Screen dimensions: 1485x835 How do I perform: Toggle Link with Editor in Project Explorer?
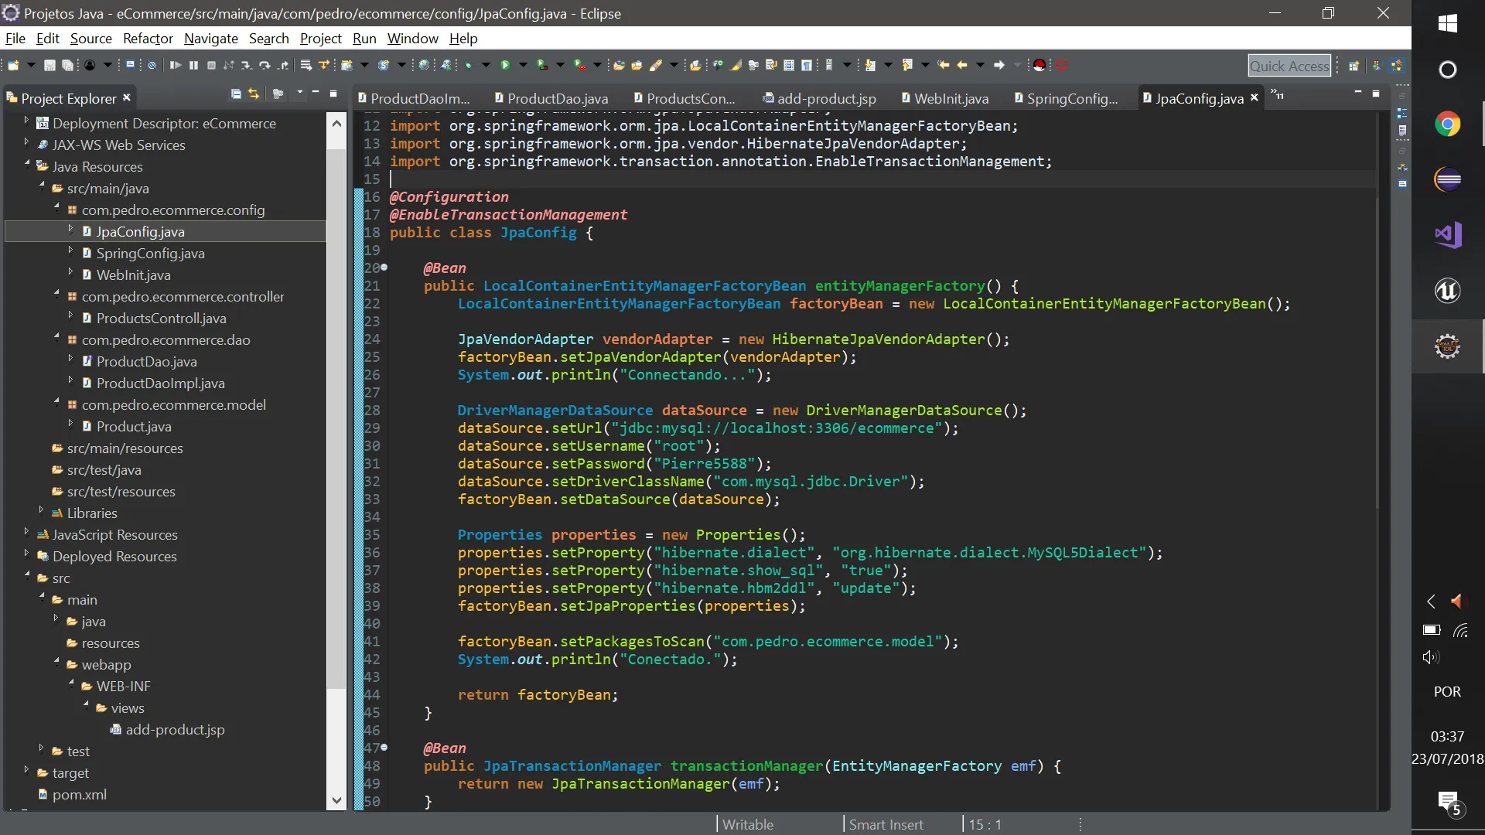(x=254, y=94)
